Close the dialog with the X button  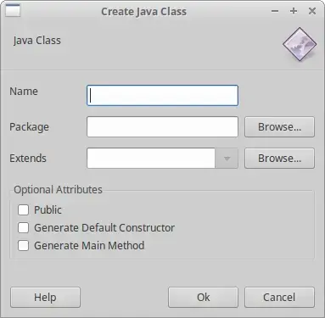[x=312, y=11]
